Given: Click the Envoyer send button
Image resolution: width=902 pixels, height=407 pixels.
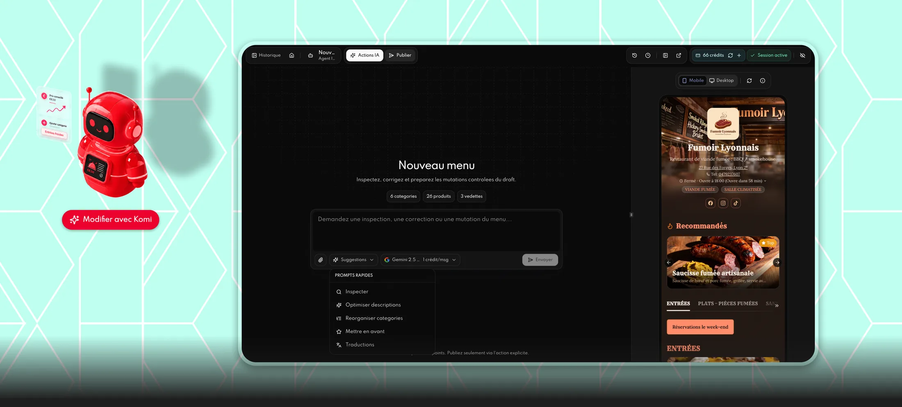Looking at the screenshot, I should 540,260.
